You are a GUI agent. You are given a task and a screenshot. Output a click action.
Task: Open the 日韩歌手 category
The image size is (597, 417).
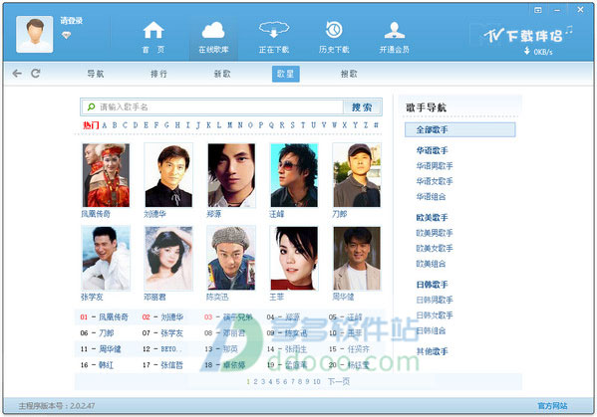click(432, 285)
